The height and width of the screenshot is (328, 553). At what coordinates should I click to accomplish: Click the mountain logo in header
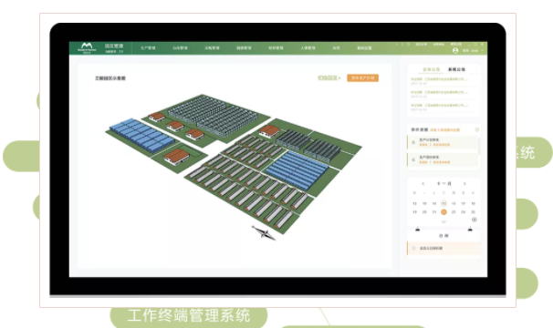87,46
